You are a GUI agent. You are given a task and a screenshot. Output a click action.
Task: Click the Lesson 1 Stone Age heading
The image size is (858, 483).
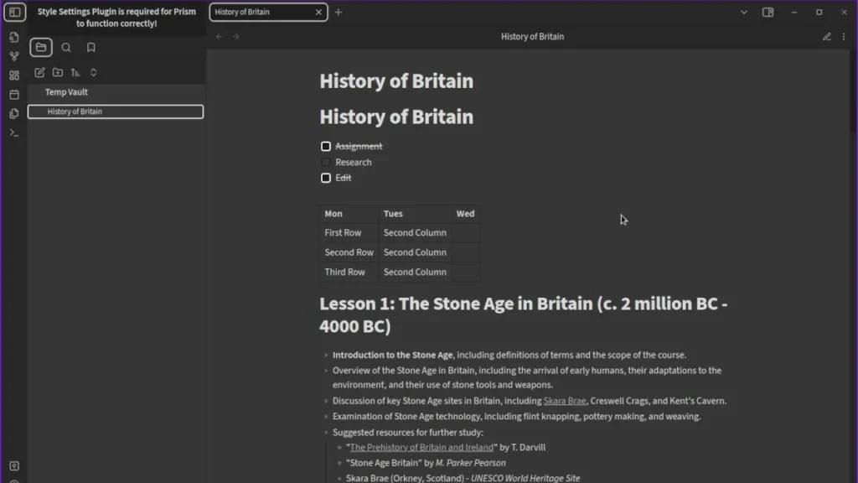click(x=523, y=315)
